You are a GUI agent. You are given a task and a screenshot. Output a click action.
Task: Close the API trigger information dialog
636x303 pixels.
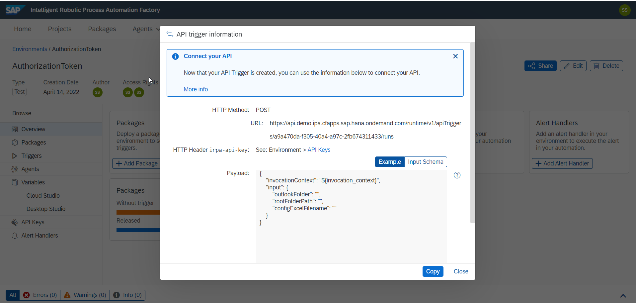pos(461,271)
